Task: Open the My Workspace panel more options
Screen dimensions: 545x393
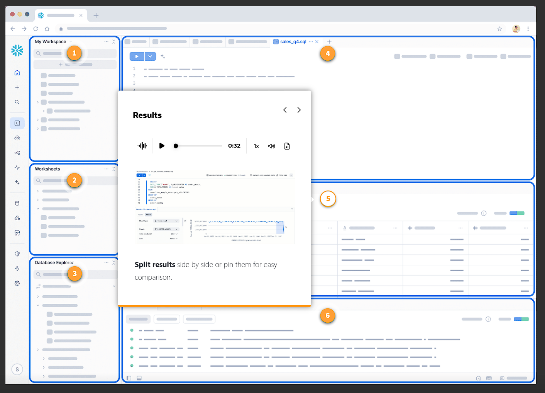Action: click(106, 41)
